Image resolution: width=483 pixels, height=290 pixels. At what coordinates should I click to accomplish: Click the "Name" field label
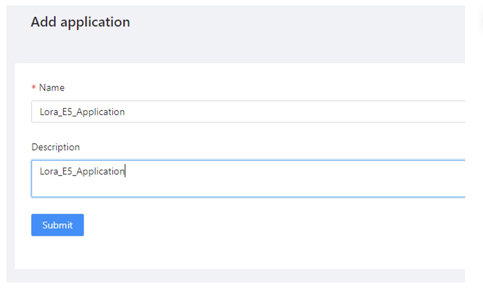[x=52, y=88]
